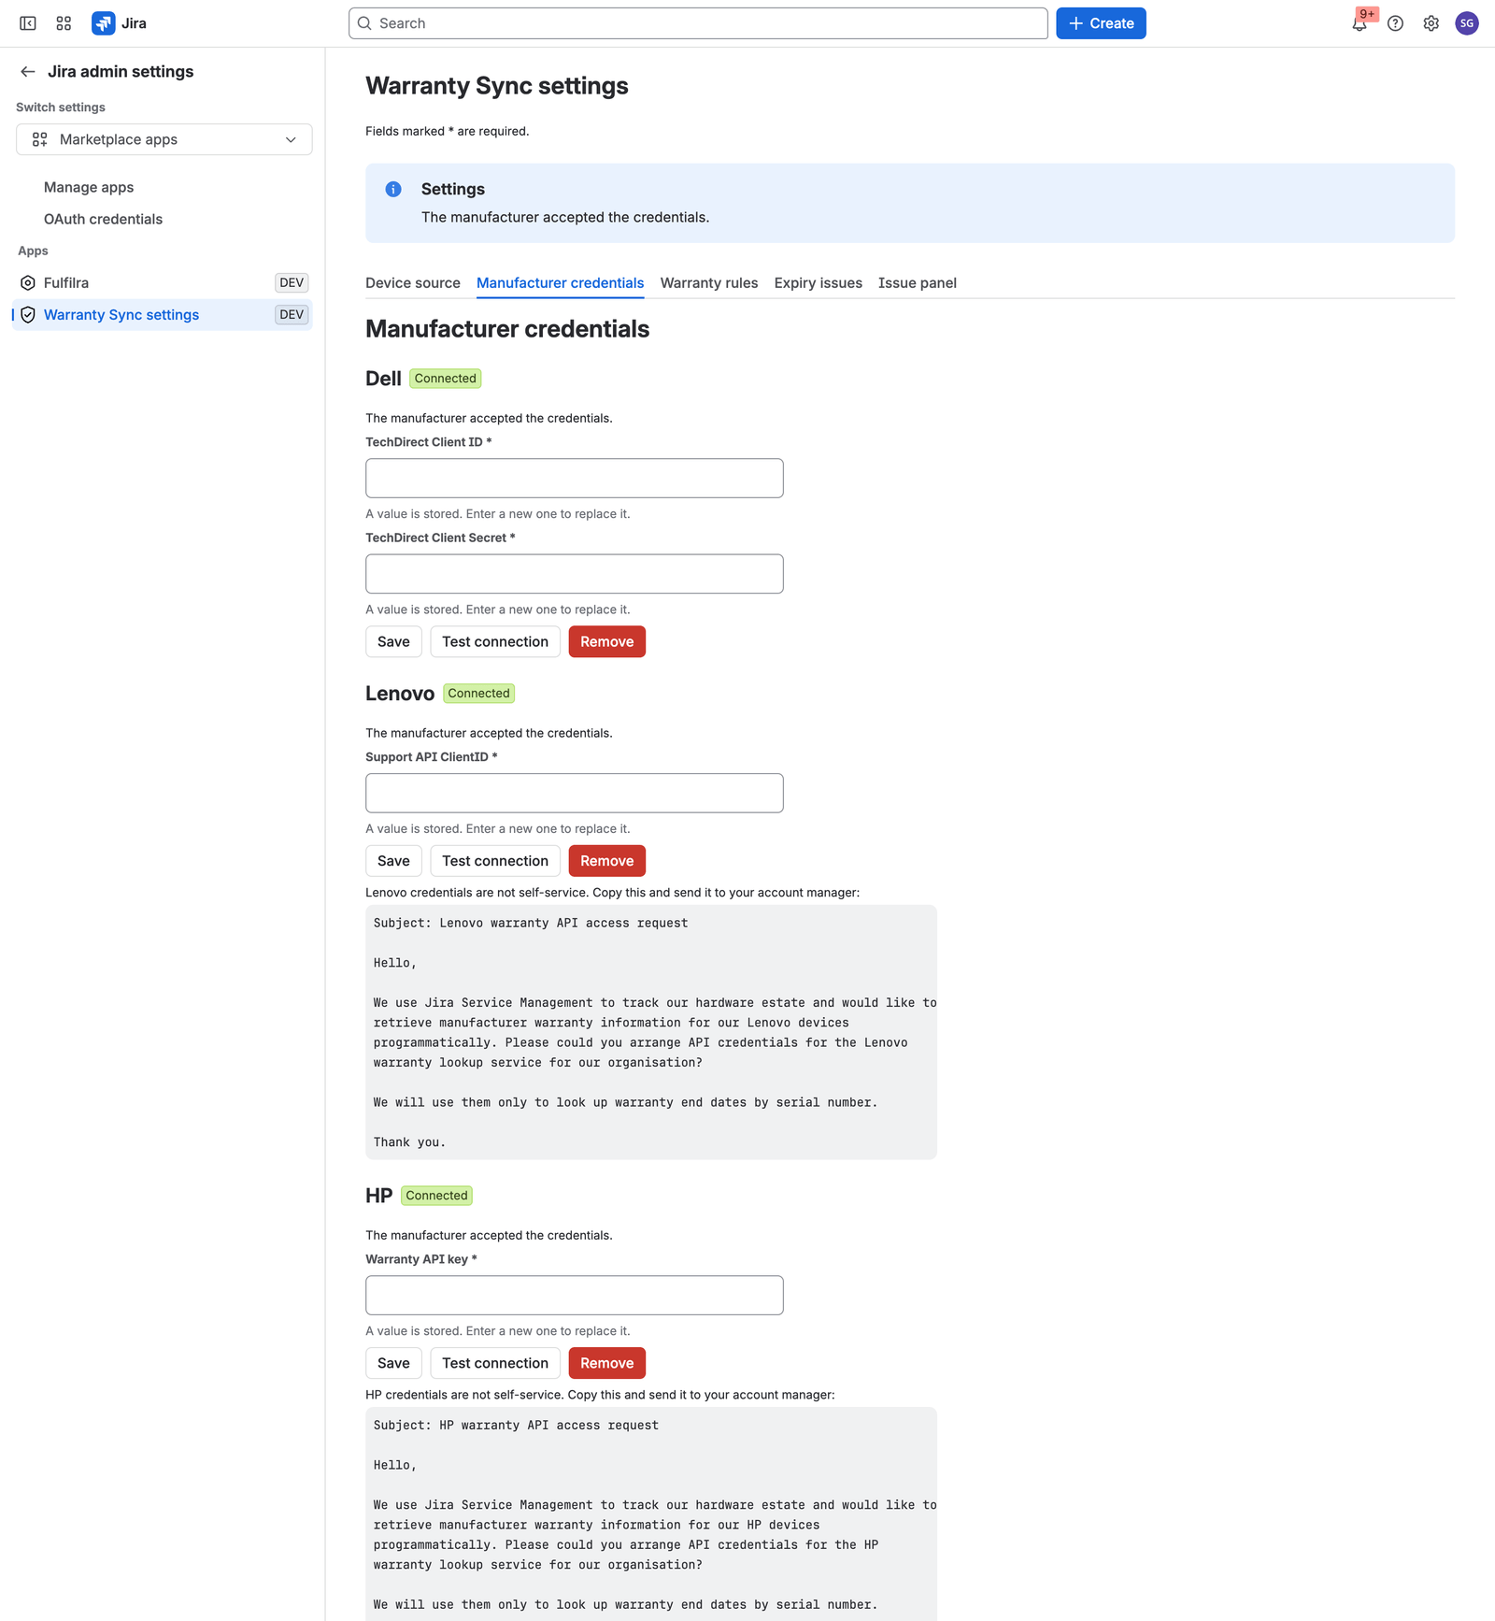This screenshot has width=1495, height=1621.
Task: Expand the Marketplace apps dropdown
Action: point(164,139)
